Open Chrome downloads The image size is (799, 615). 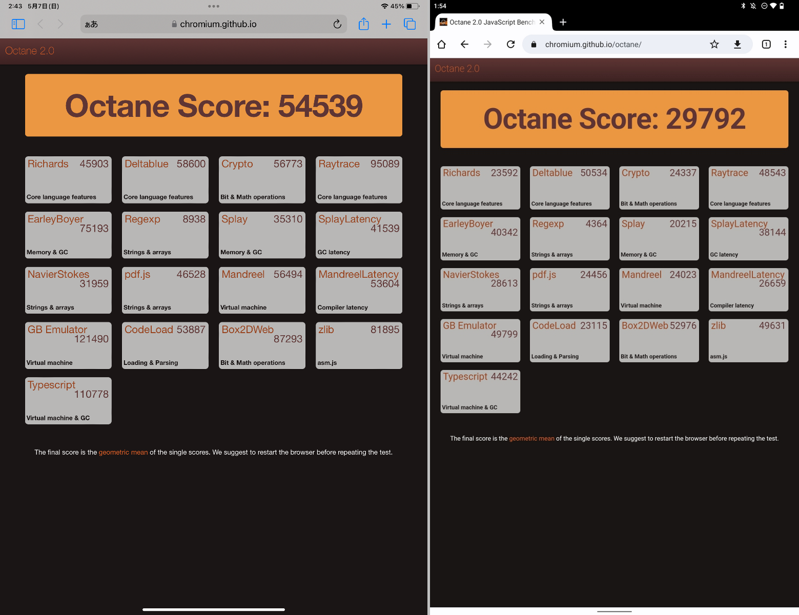click(x=737, y=44)
